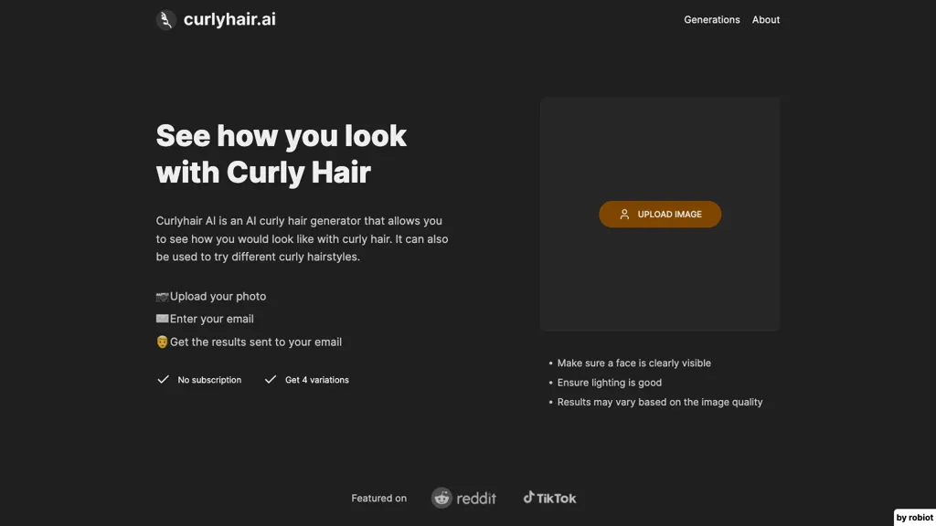Image resolution: width=936 pixels, height=526 pixels.
Task: Click the Results may vary tip text
Action: tap(659, 402)
